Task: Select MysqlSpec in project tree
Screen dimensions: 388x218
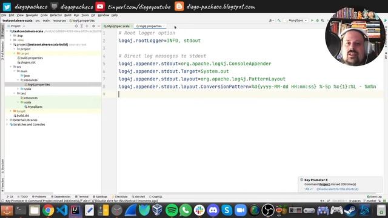Action: coord(33,107)
